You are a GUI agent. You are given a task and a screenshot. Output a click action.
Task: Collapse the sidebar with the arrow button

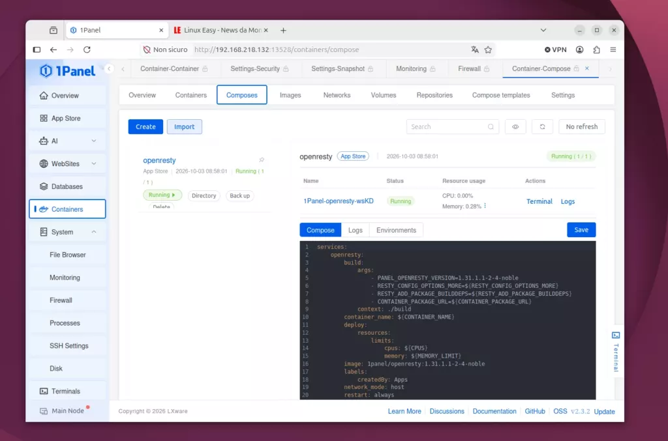pyautogui.click(x=109, y=69)
